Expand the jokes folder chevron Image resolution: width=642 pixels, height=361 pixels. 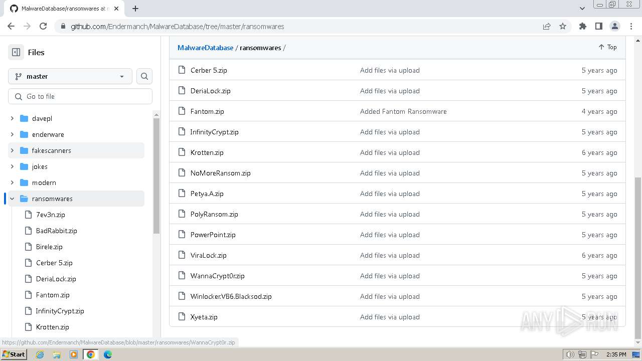tap(12, 166)
